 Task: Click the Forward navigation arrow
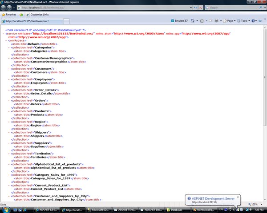click(9, 8)
